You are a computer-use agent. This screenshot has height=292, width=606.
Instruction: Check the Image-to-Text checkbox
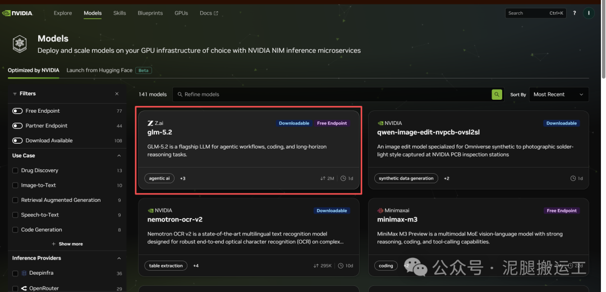[16, 186]
